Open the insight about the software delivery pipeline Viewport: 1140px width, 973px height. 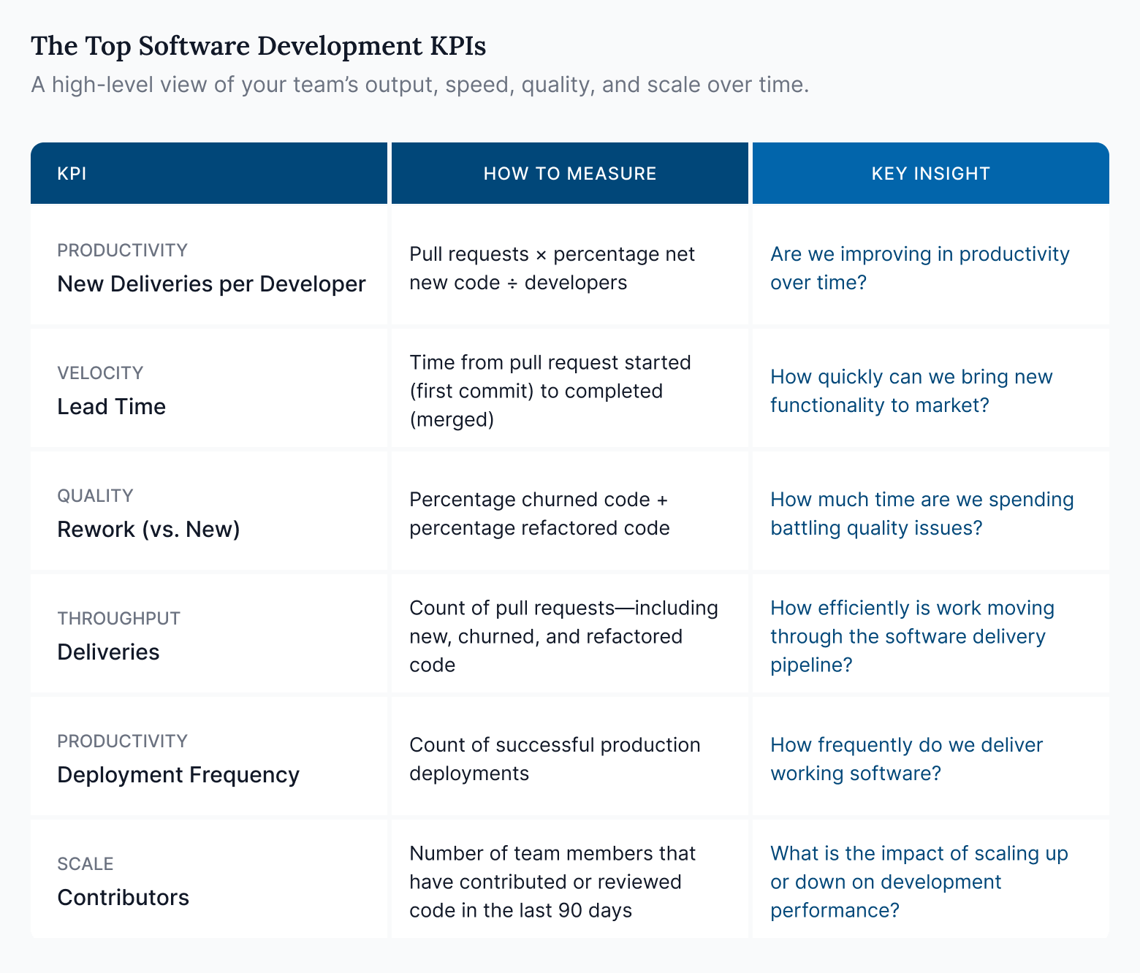click(x=912, y=636)
